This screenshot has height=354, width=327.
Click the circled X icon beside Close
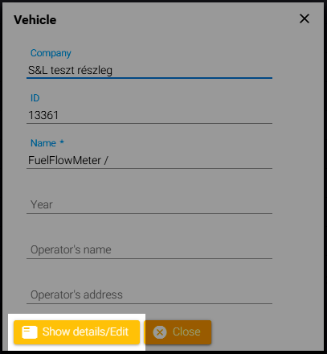[160, 332]
